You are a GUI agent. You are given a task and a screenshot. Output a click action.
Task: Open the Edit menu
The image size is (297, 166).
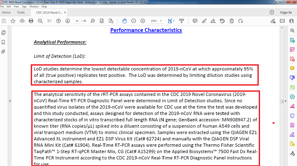click(x=9, y=6)
